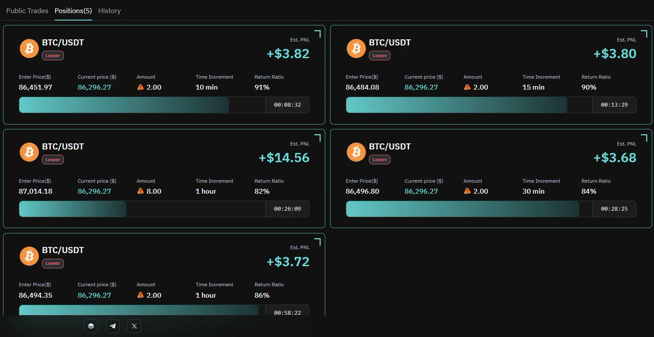Image resolution: width=654 pixels, height=337 pixels.
Task: Click the Bitcoin icon on the +$3.72 position
Action: (29, 256)
